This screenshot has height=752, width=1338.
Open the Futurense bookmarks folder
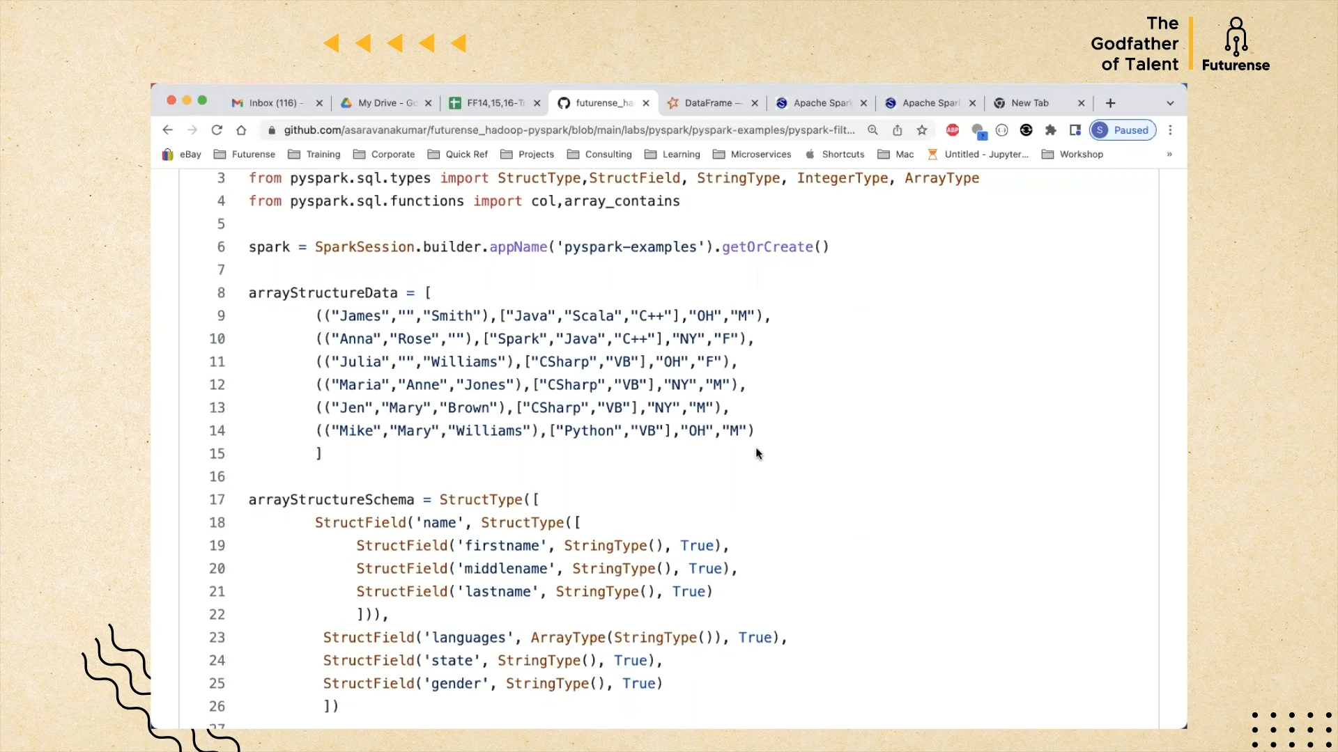[245, 155]
